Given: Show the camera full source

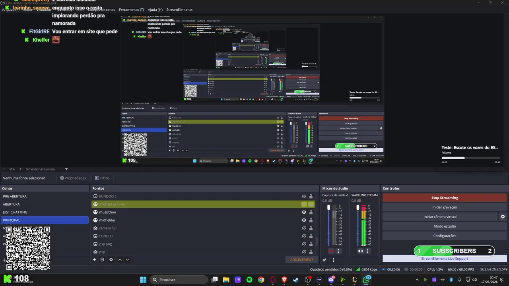Looking at the screenshot, I should coord(304,228).
